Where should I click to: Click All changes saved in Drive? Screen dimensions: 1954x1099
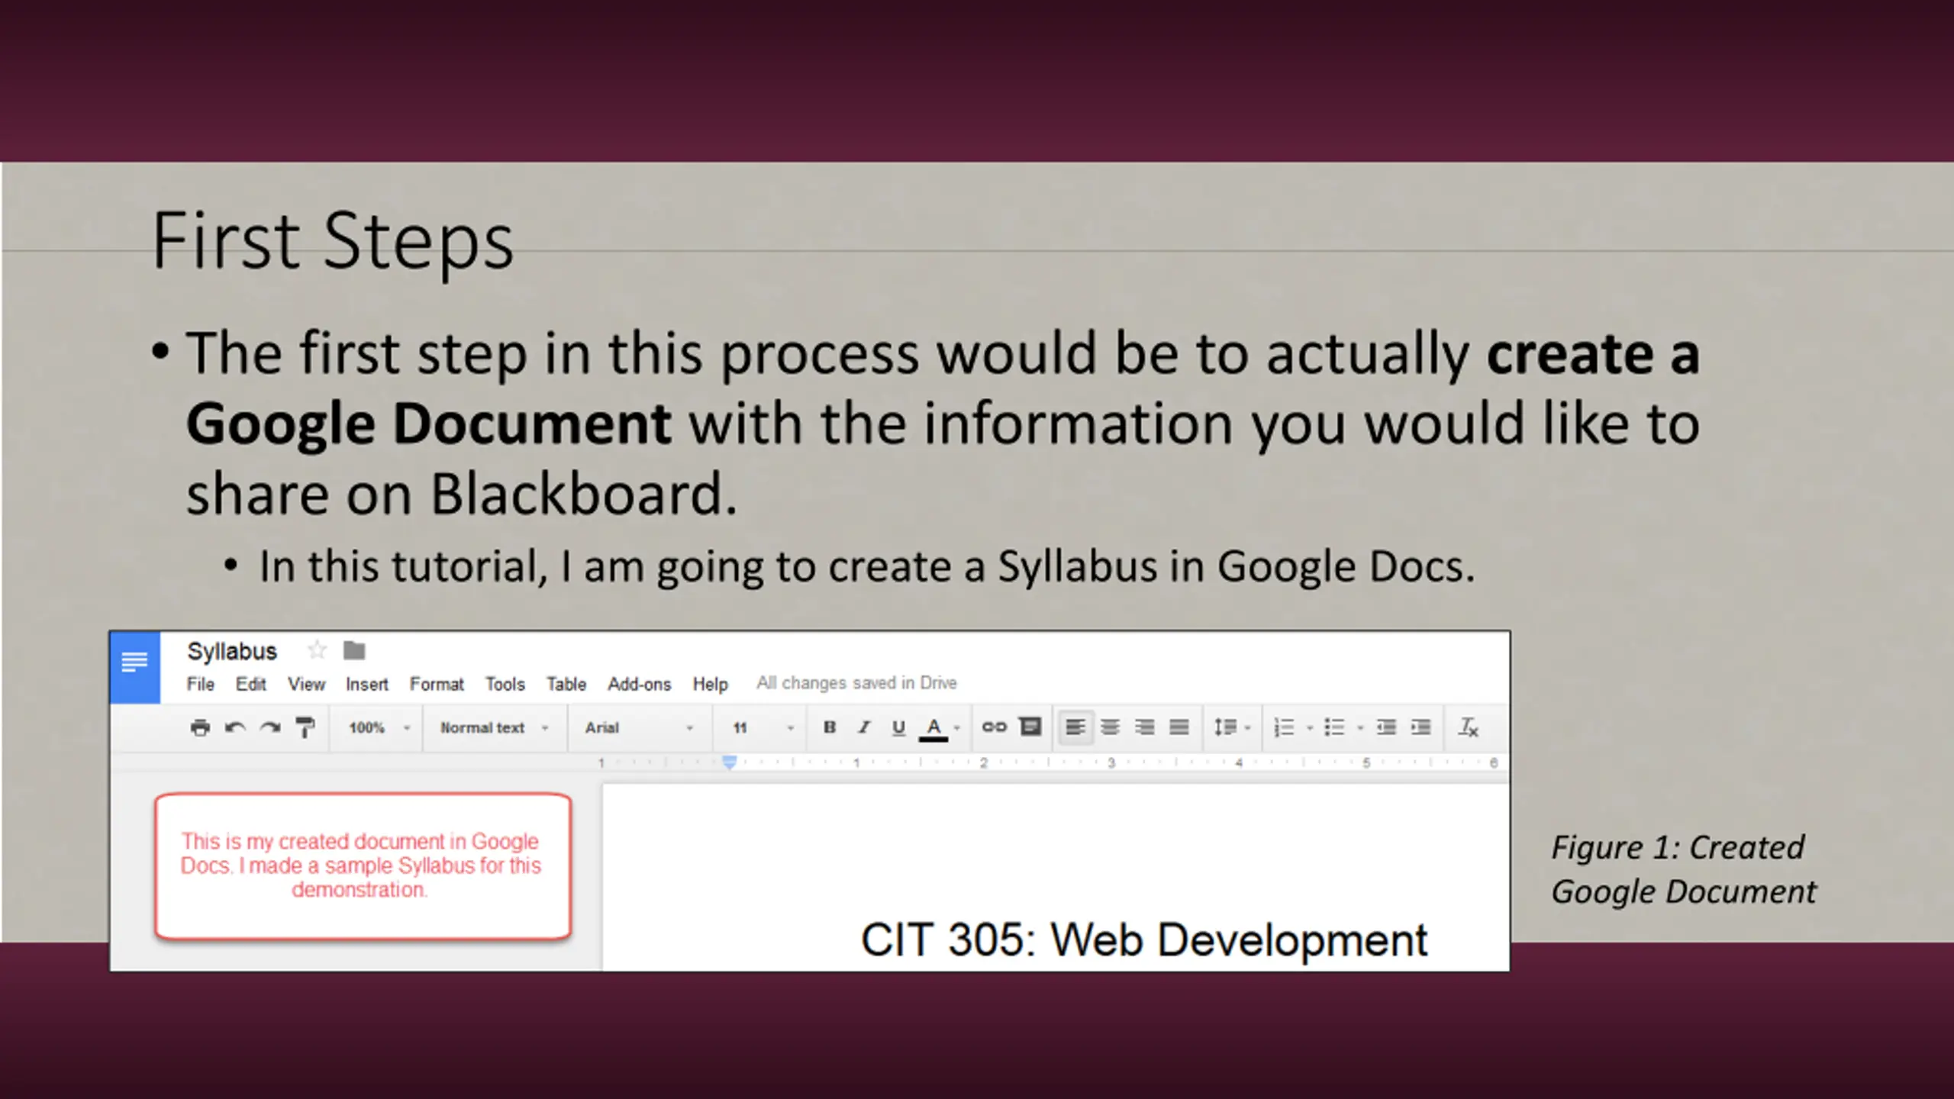(x=856, y=683)
